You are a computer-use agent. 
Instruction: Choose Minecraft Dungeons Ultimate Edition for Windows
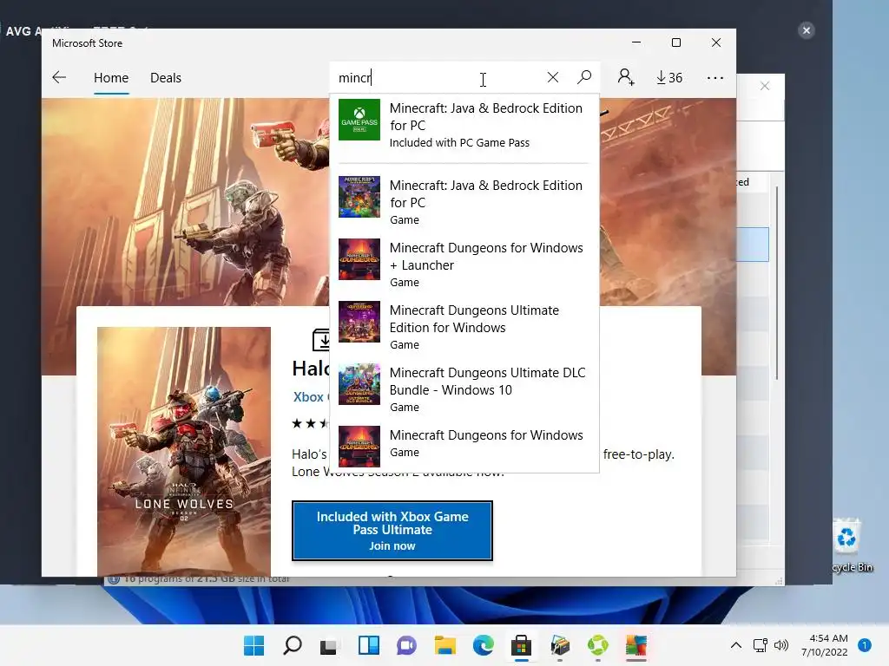[x=464, y=327]
